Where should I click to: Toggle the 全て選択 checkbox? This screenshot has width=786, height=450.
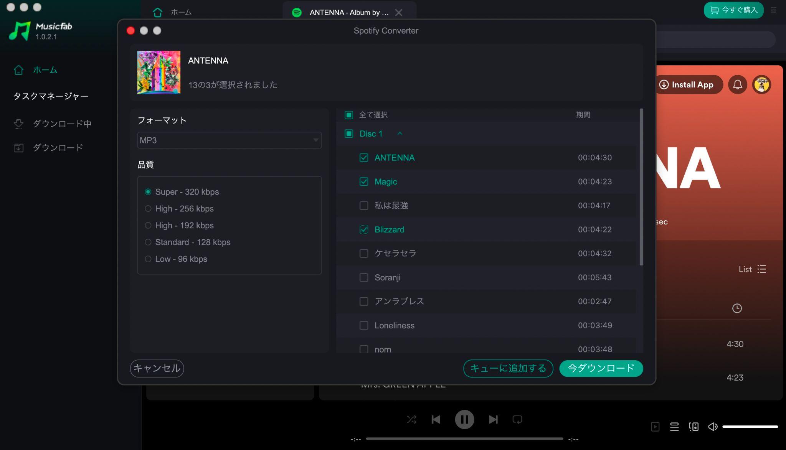coord(349,115)
